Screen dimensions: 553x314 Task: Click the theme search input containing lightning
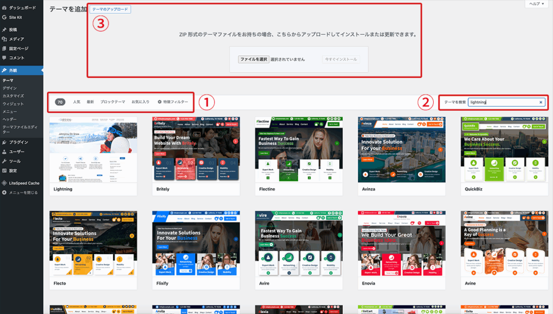502,102
